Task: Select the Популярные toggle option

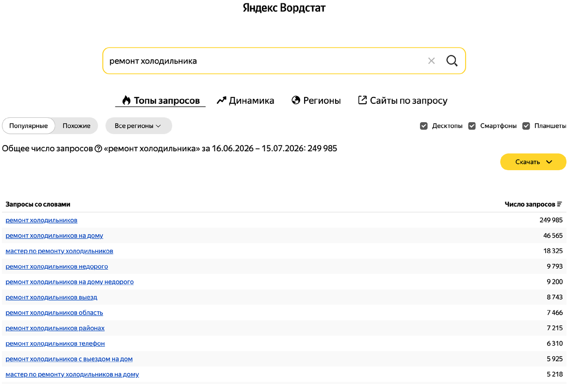Action: point(29,126)
